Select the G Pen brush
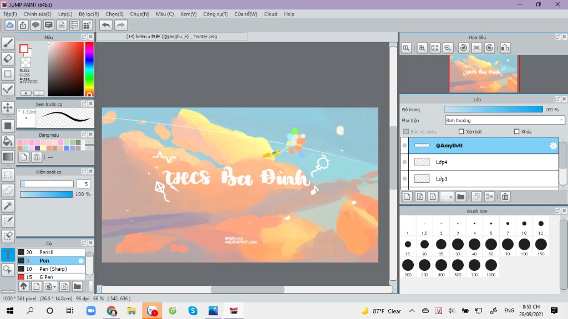 [x=51, y=277]
